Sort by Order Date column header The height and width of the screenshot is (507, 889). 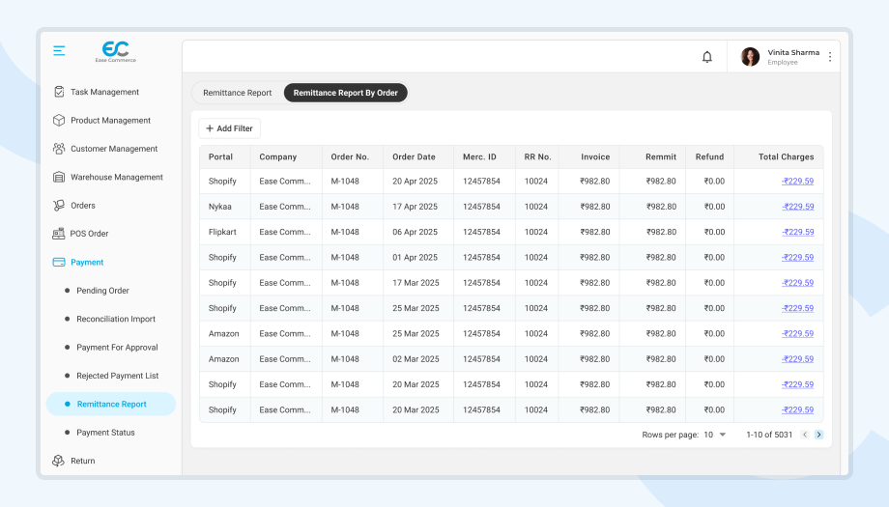(x=414, y=156)
